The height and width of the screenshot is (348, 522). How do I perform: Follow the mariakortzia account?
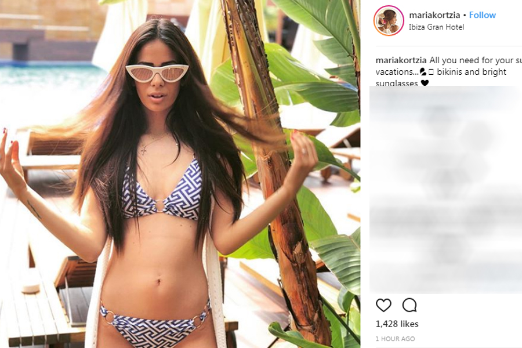tap(483, 15)
